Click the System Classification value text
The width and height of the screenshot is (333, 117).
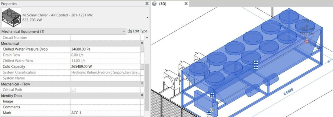point(105,72)
